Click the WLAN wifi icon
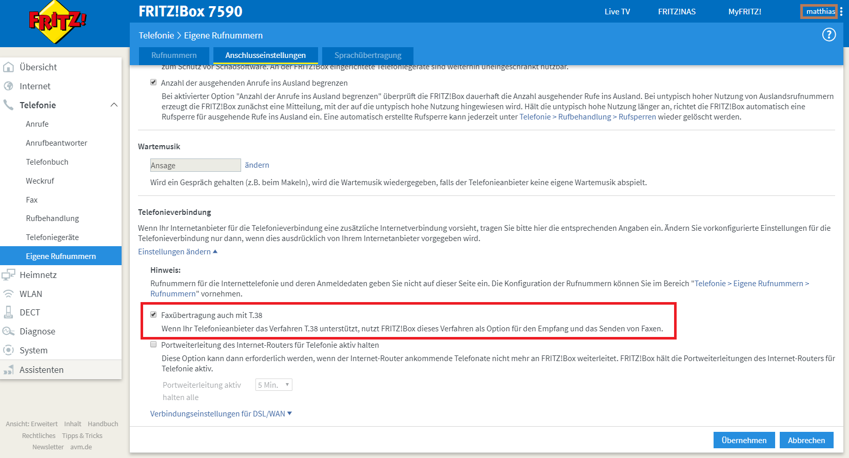 tap(8, 294)
